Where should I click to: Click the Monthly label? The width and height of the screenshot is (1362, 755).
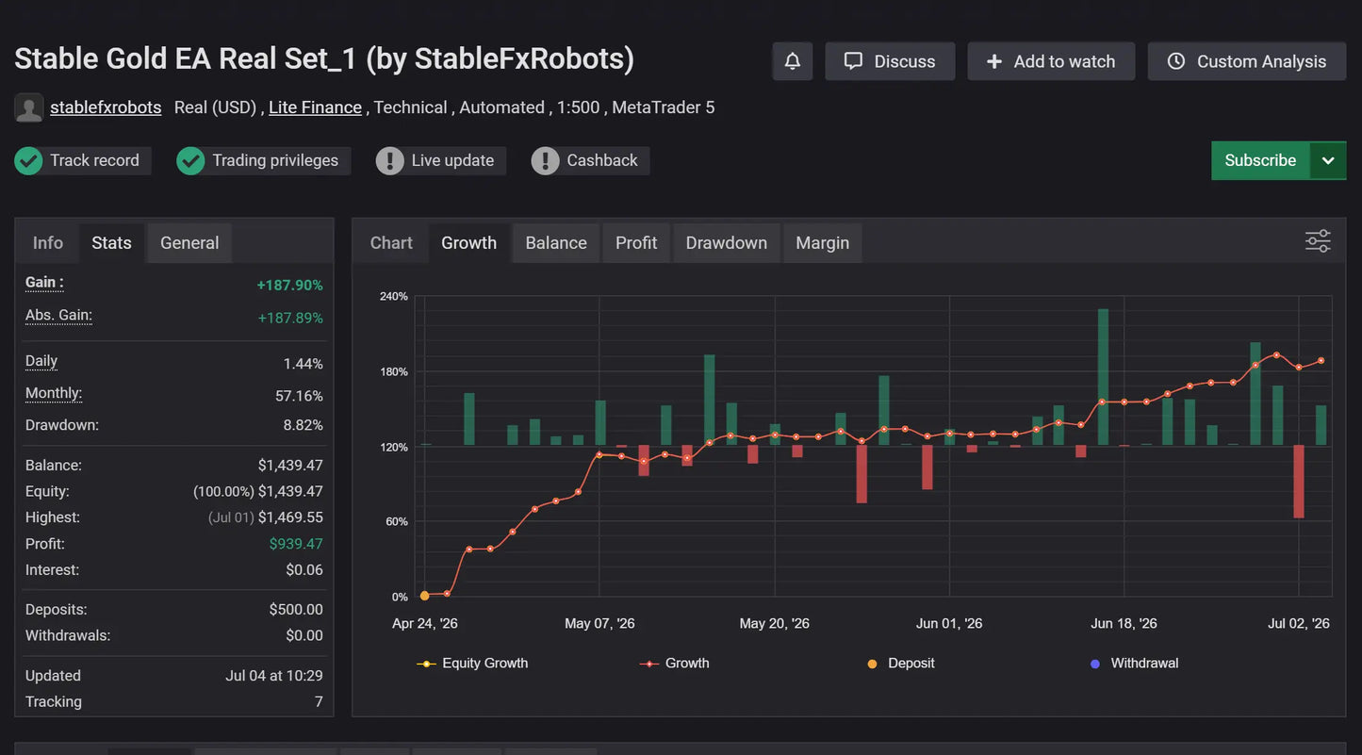(x=54, y=393)
